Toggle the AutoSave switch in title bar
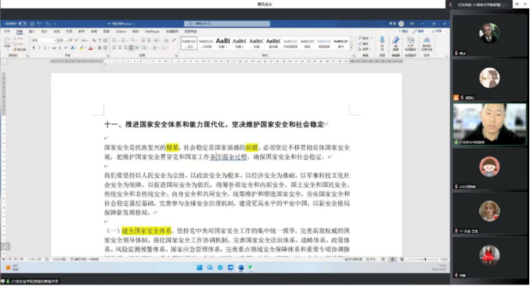 click(x=22, y=24)
